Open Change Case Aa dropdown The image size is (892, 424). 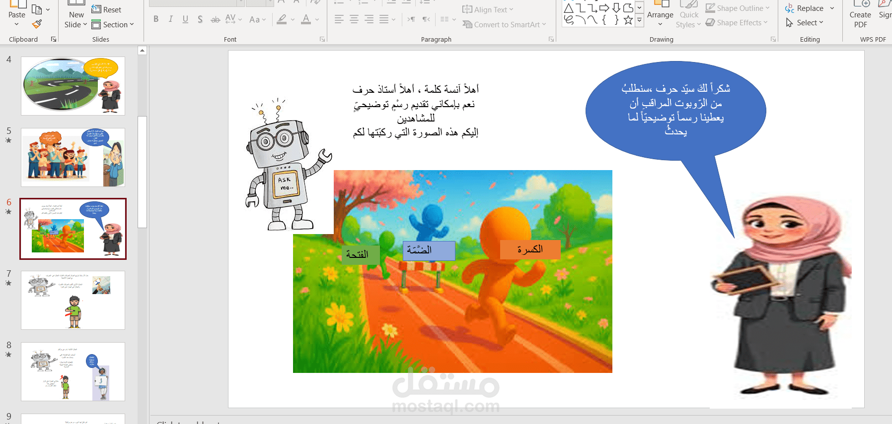257,19
